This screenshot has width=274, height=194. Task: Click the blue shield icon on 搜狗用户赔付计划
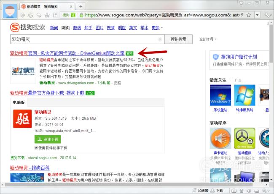pyautogui.click(x=216, y=57)
